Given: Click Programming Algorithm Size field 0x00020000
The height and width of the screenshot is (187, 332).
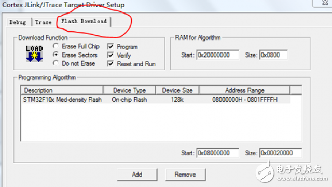Looking at the screenshot, I should 281,153.
